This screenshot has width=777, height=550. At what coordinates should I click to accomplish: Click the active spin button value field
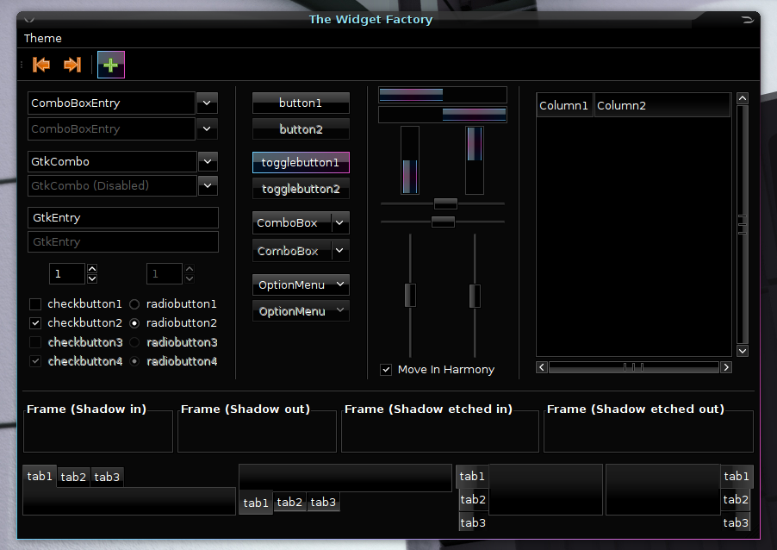[x=67, y=274]
